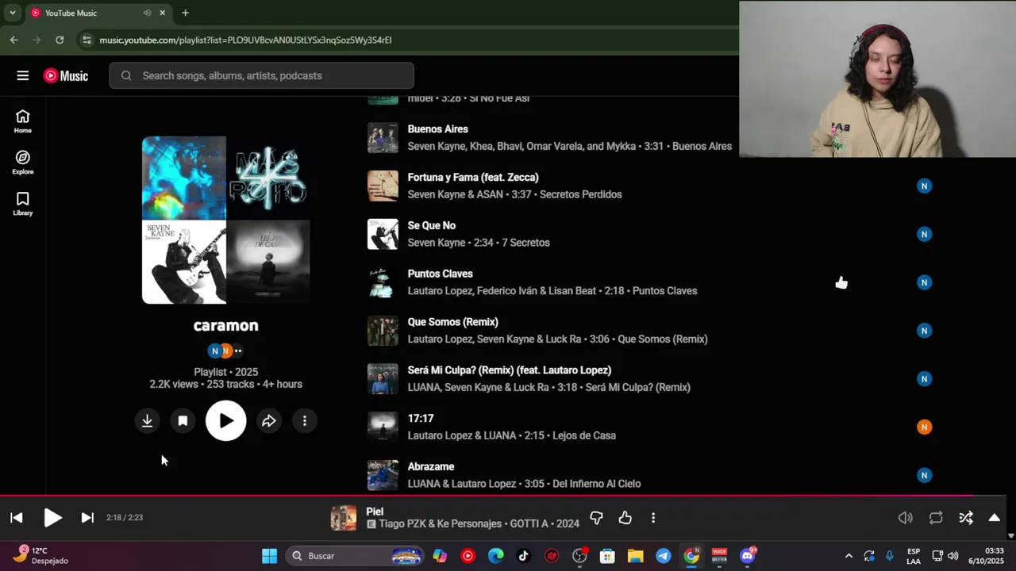
Task: Skip to next track
Action: [x=87, y=518]
